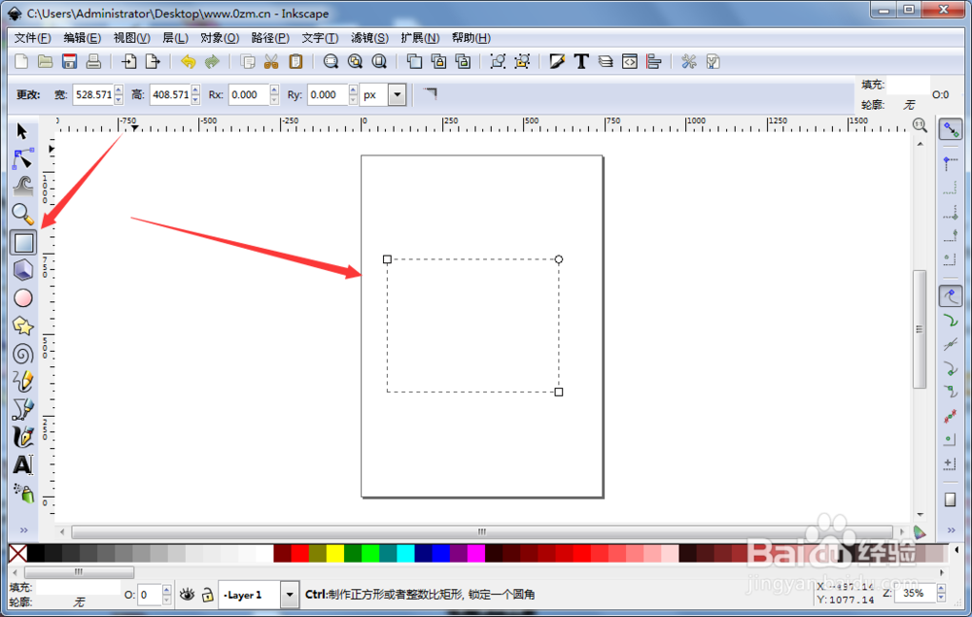Image resolution: width=972 pixels, height=617 pixels.
Task: Click the no-paint X swatch
Action: tap(17, 553)
